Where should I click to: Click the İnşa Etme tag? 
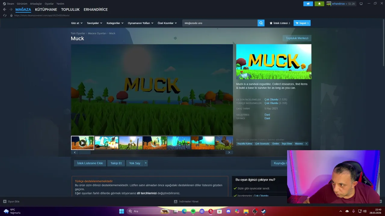pyautogui.click(x=287, y=144)
